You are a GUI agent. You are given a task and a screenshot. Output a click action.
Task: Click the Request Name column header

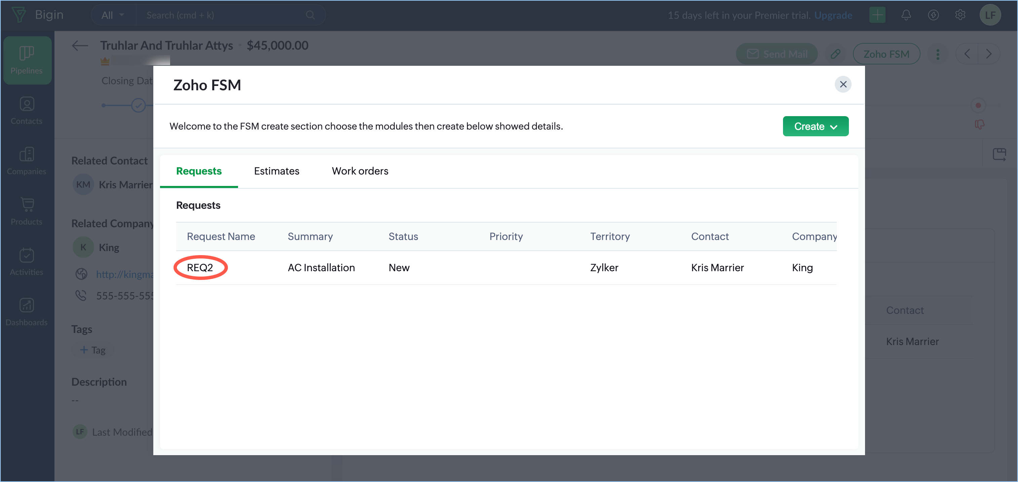(221, 236)
